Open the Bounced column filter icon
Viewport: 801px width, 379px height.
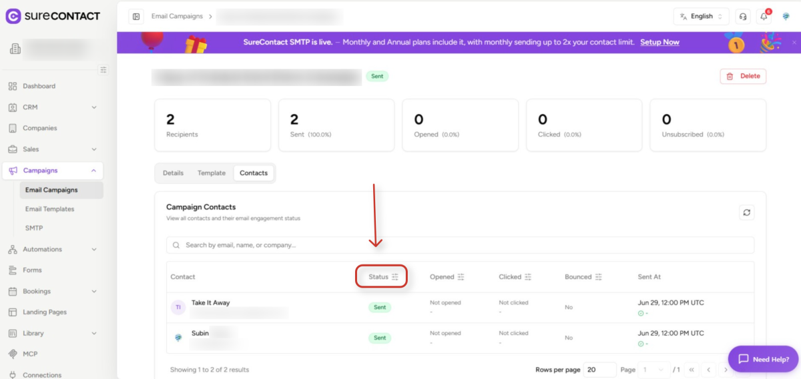click(599, 277)
